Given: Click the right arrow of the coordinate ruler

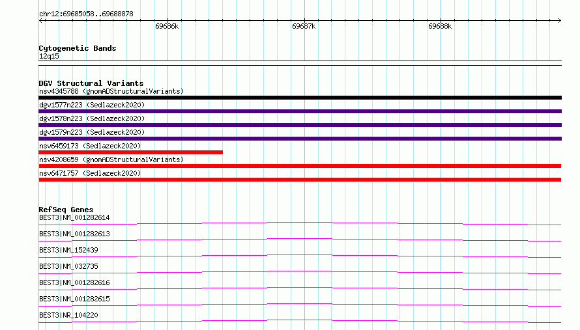Looking at the screenshot, I should coord(559,21).
